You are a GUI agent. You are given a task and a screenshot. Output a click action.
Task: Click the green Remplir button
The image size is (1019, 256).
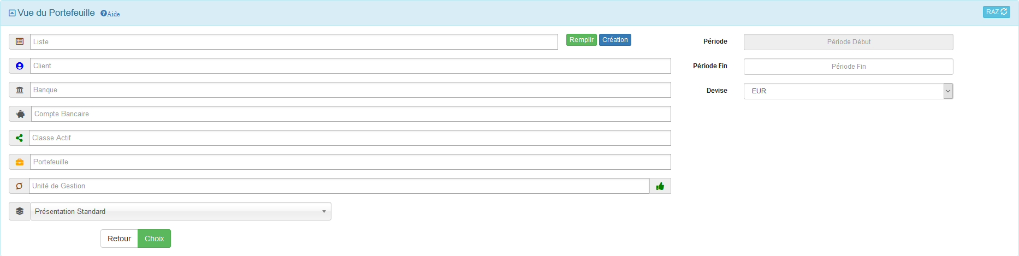pyautogui.click(x=581, y=40)
